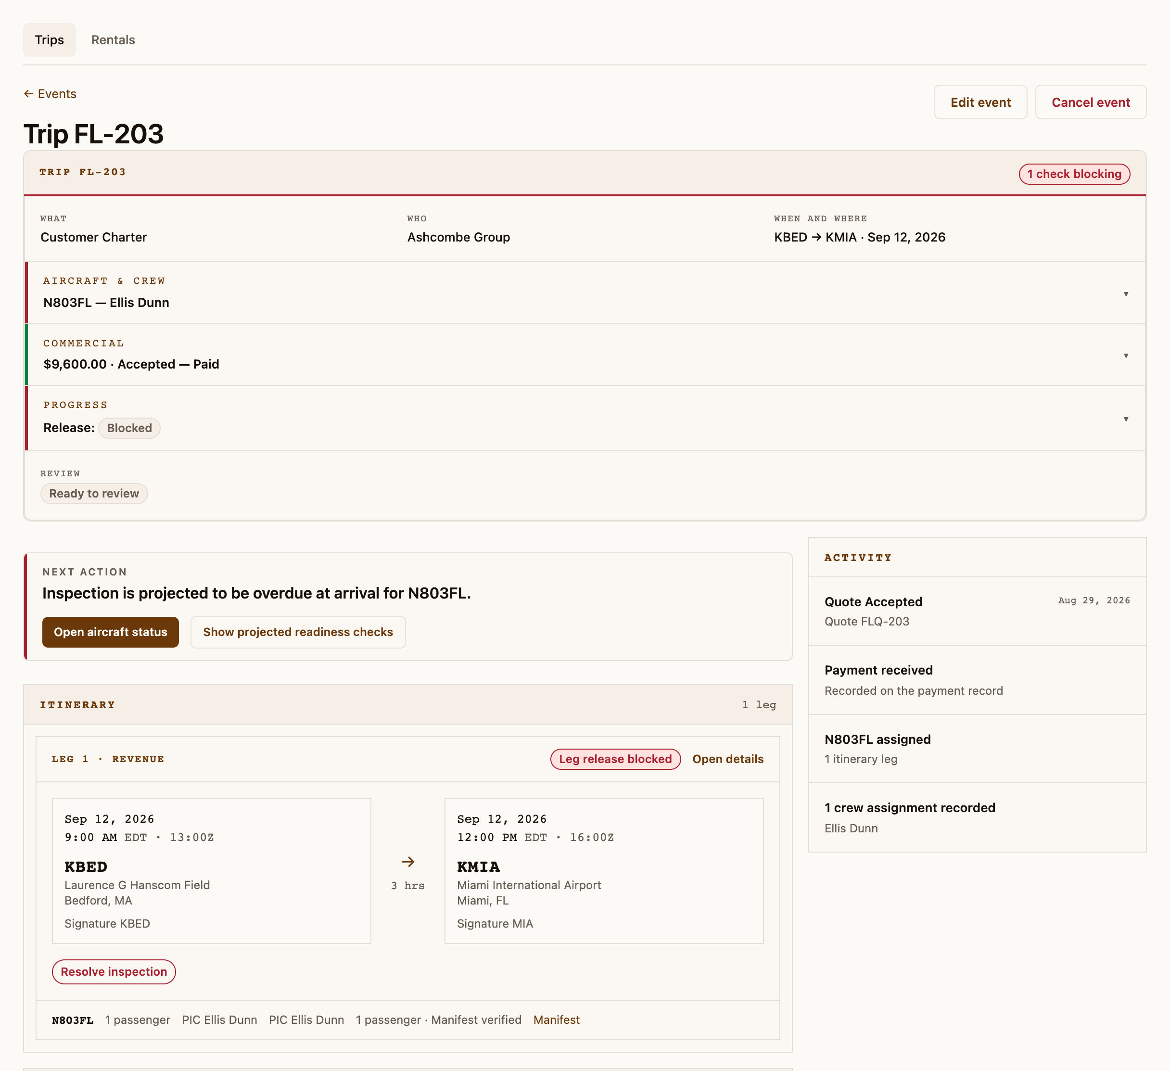Screen dimensions: 1170x1071
Task: Click the 1 leg count in Itinerary header
Action: [x=759, y=705]
